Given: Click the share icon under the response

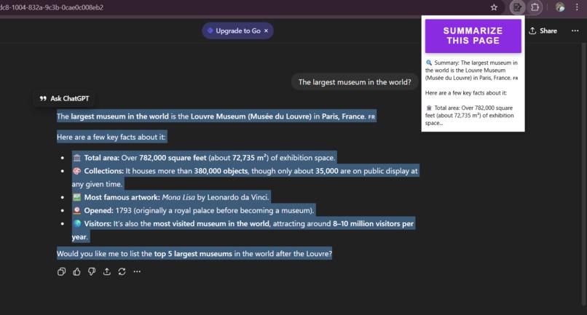Looking at the screenshot, I should tap(106, 272).
